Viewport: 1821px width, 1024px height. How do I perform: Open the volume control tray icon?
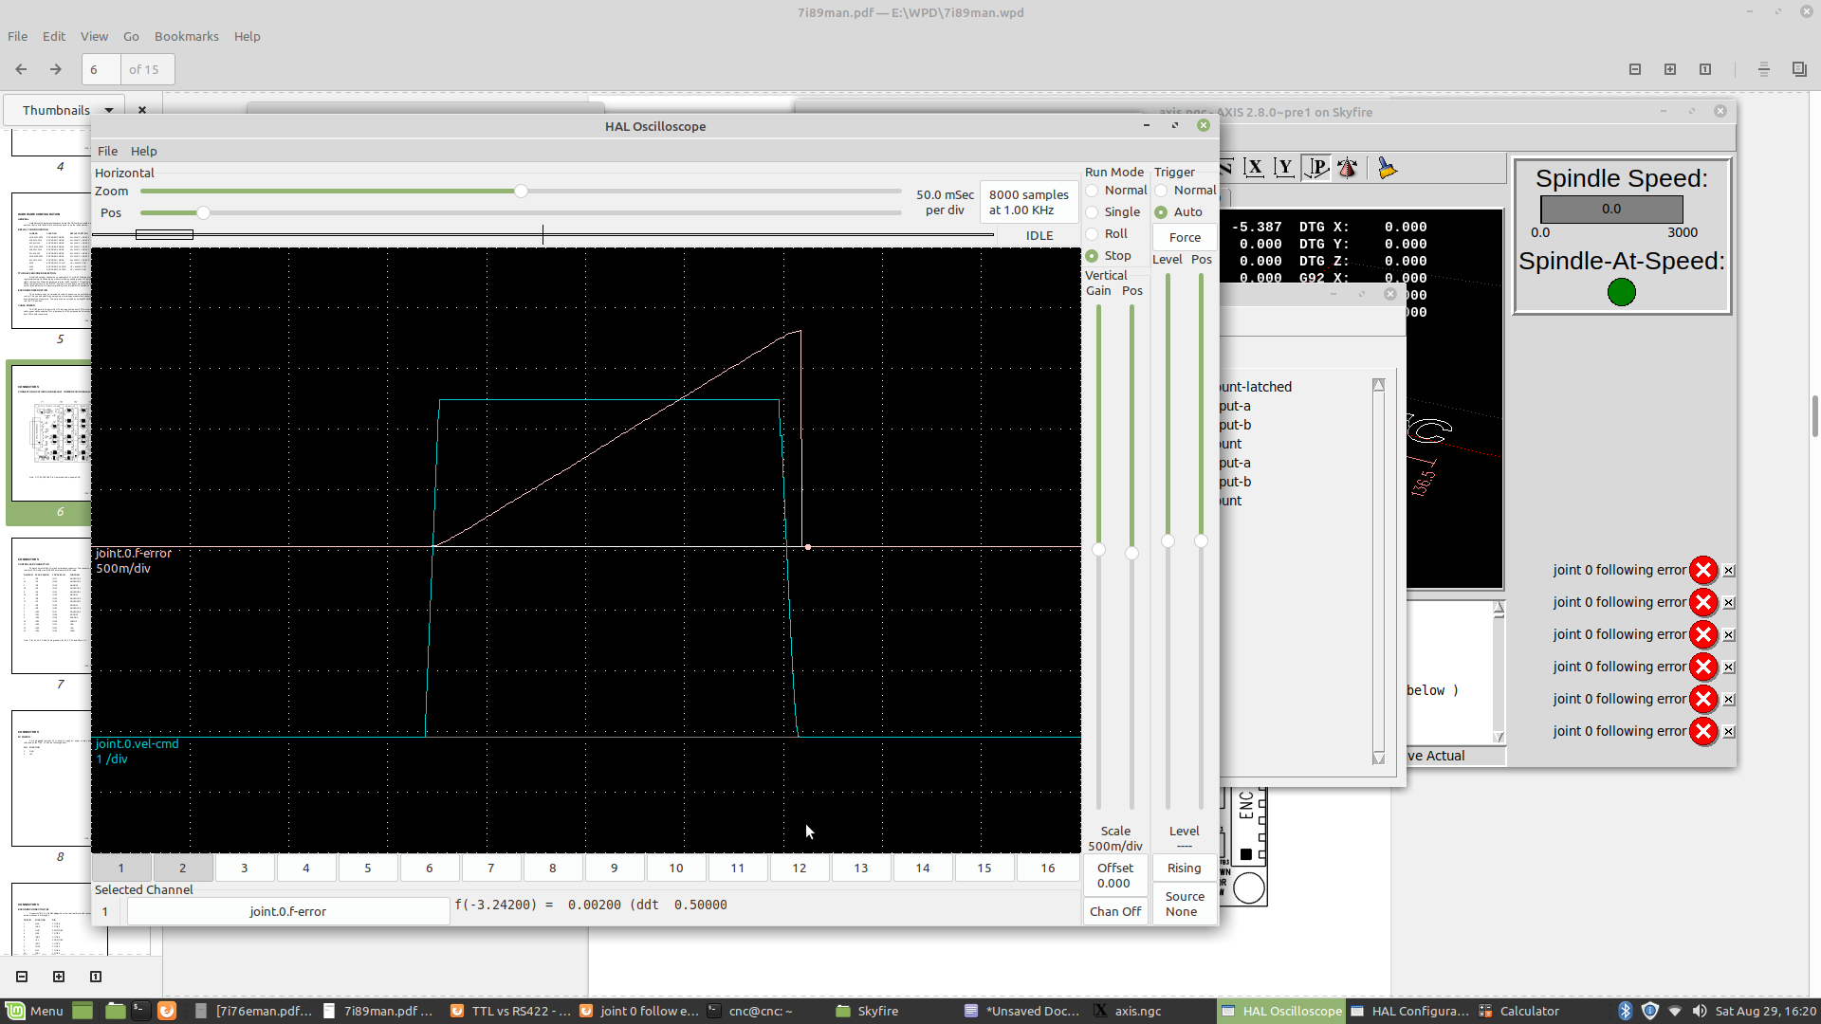click(x=1700, y=1011)
